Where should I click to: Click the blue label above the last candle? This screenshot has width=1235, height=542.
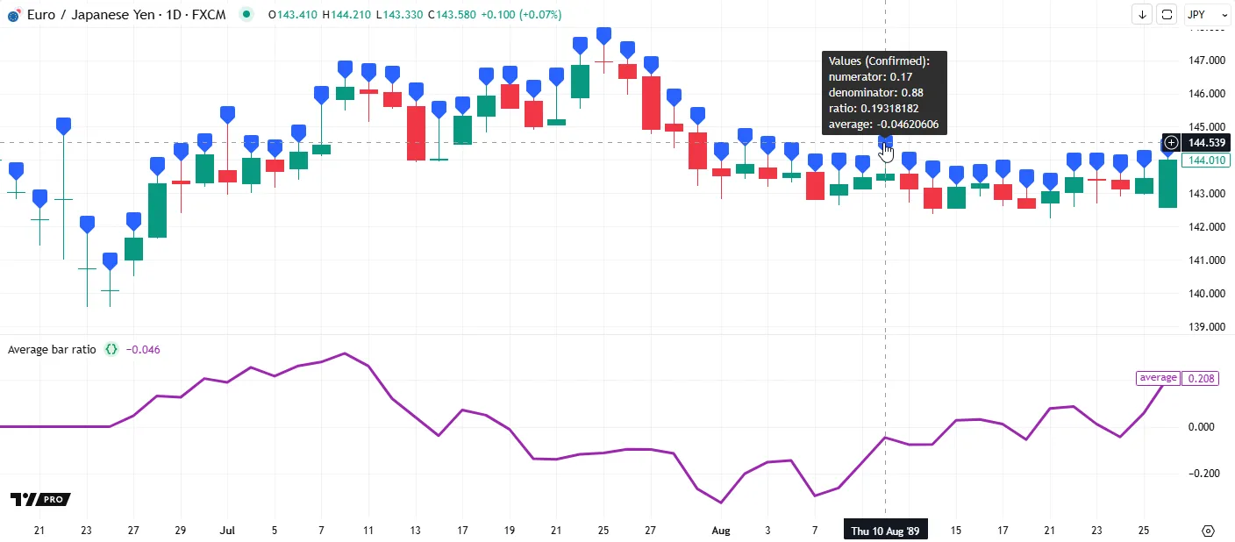click(1167, 147)
